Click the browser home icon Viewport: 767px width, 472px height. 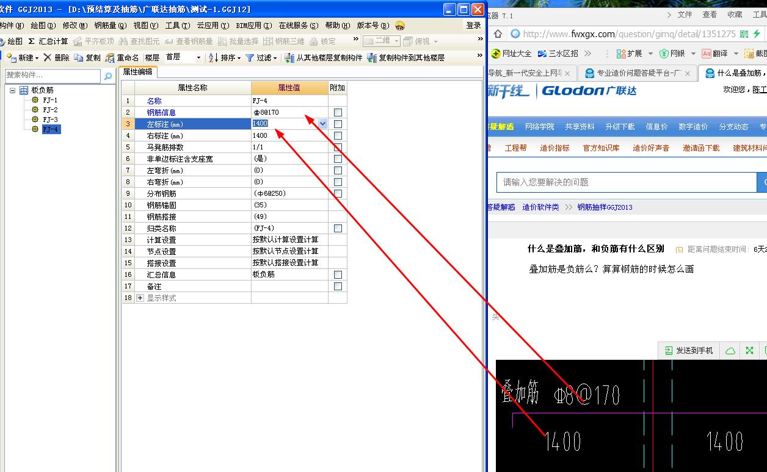(x=498, y=34)
